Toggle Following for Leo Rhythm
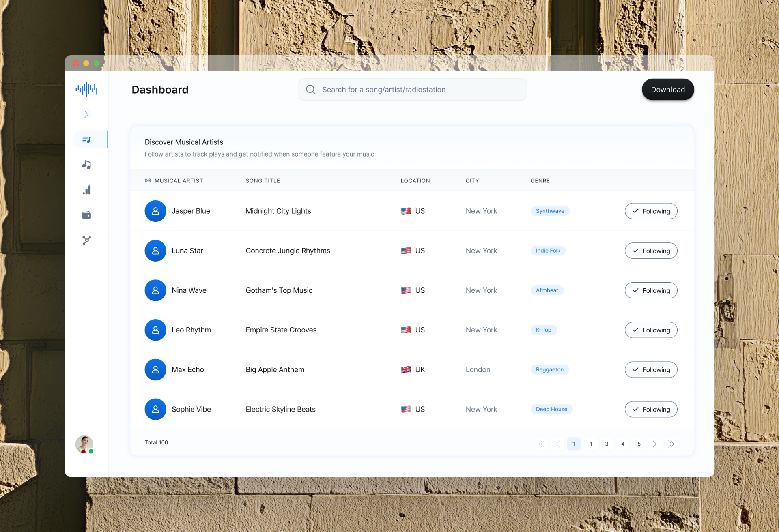The height and width of the screenshot is (532, 779). click(x=651, y=330)
